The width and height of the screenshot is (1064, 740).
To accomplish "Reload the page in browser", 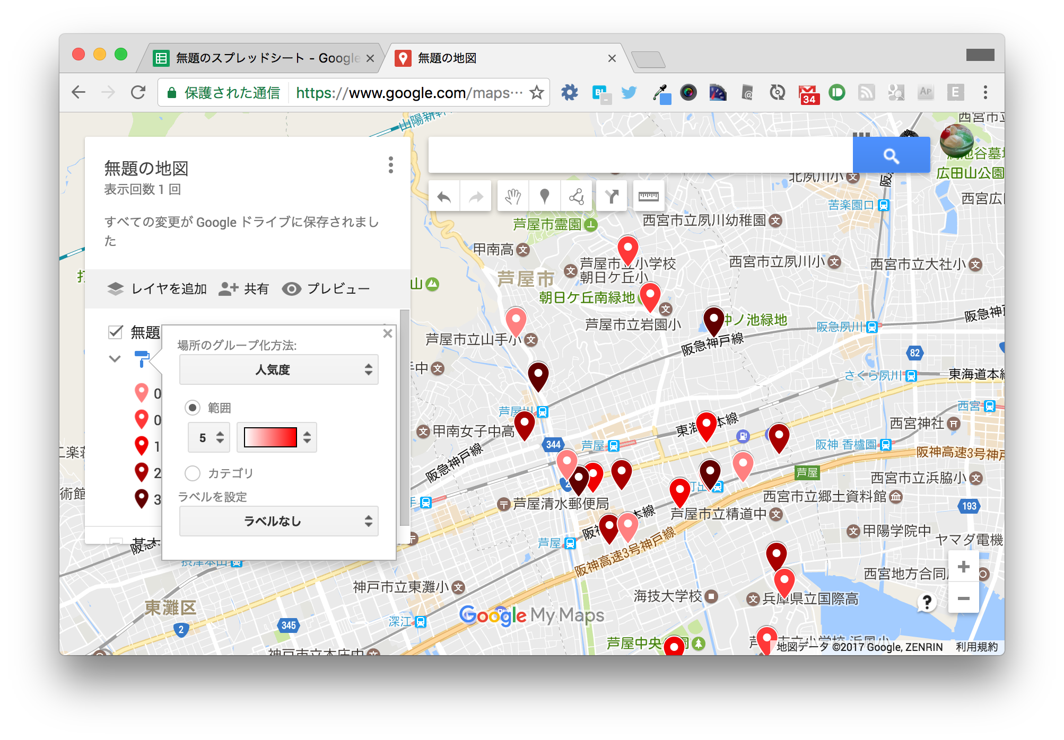I will (138, 93).
